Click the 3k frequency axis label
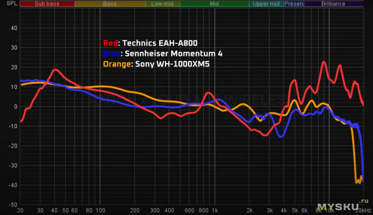The image size is (373, 215). point(270,210)
